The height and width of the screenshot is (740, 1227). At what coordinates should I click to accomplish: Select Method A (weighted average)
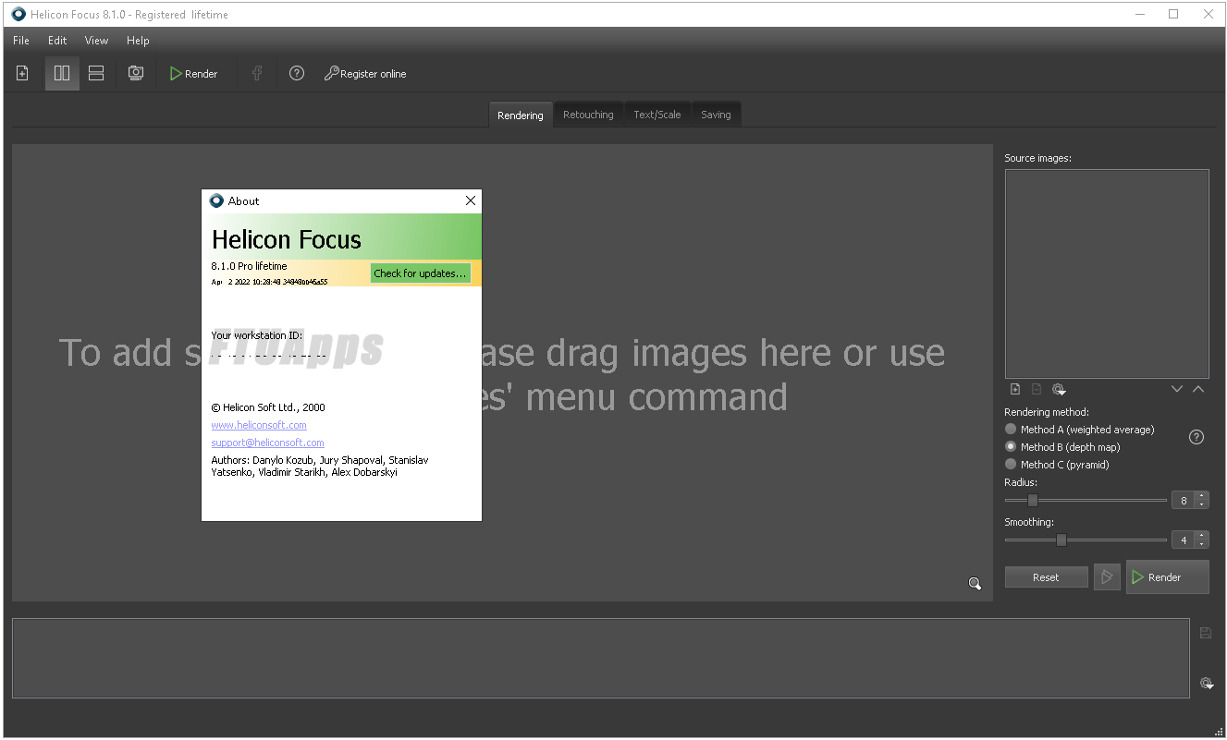(x=1080, y=430)
